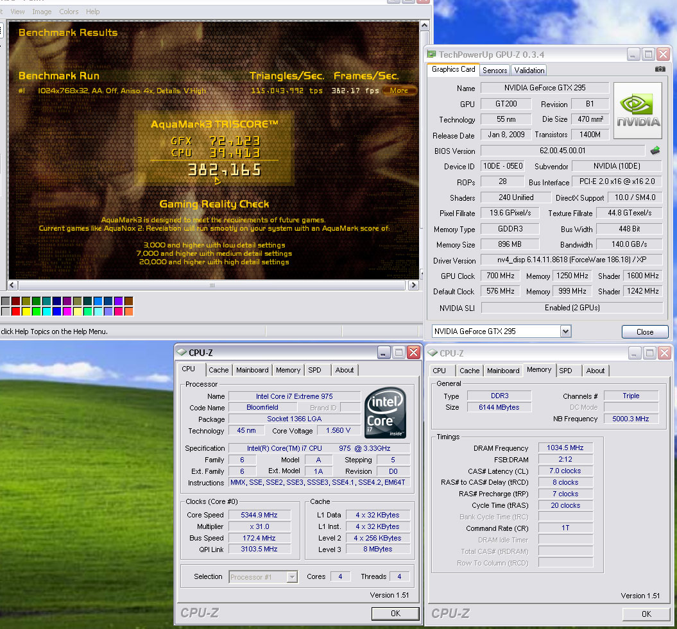Click the Channels value 'Triple'
This screenshot has width=677, height=629.
pos(631,396)
